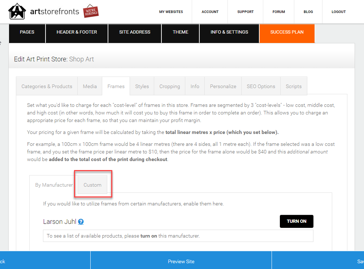Go to the Header & Footer section
The width and height of the screenshot is (364, 269).
(x=77, y=32)
